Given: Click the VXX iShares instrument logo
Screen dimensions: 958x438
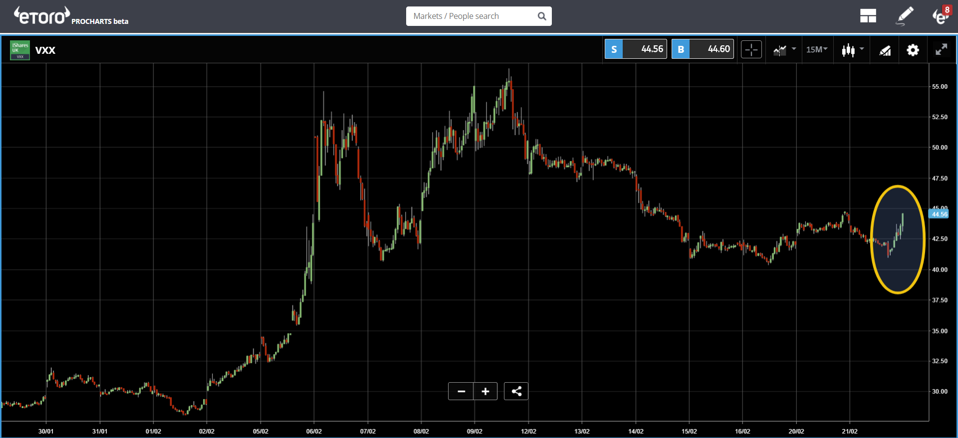Looking at the screenshot, I should pyautogui.click(x=20, y=50).
